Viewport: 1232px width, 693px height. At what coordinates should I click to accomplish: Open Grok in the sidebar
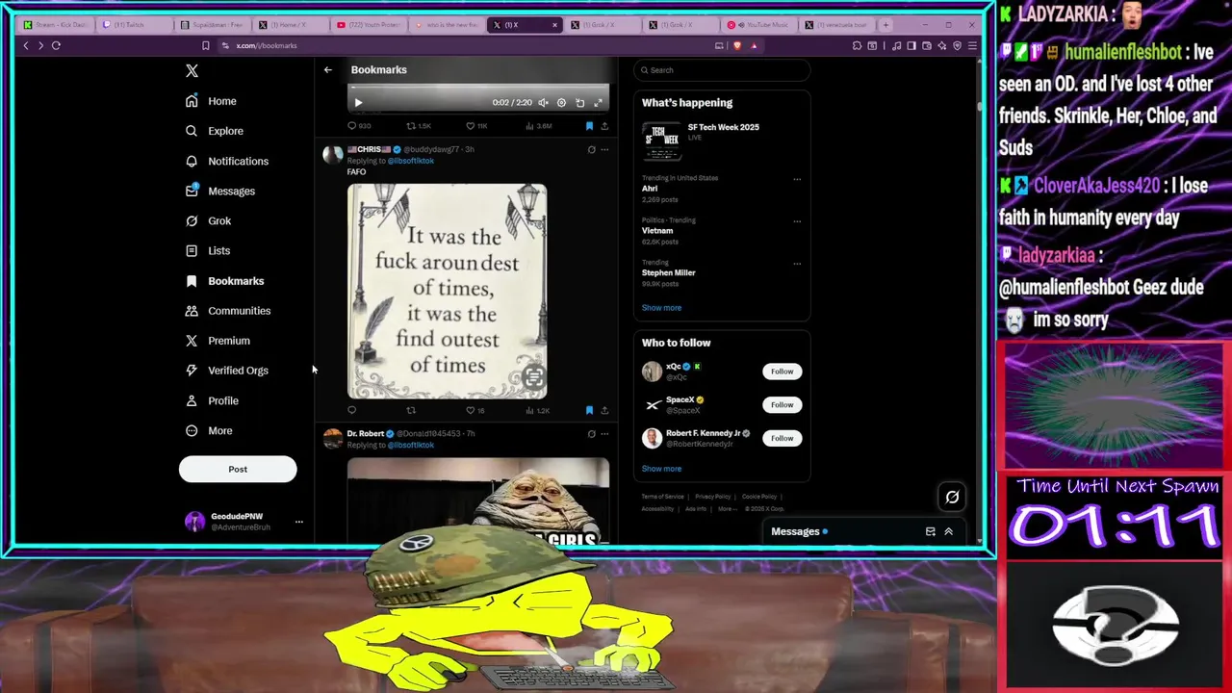click(208, 220)
